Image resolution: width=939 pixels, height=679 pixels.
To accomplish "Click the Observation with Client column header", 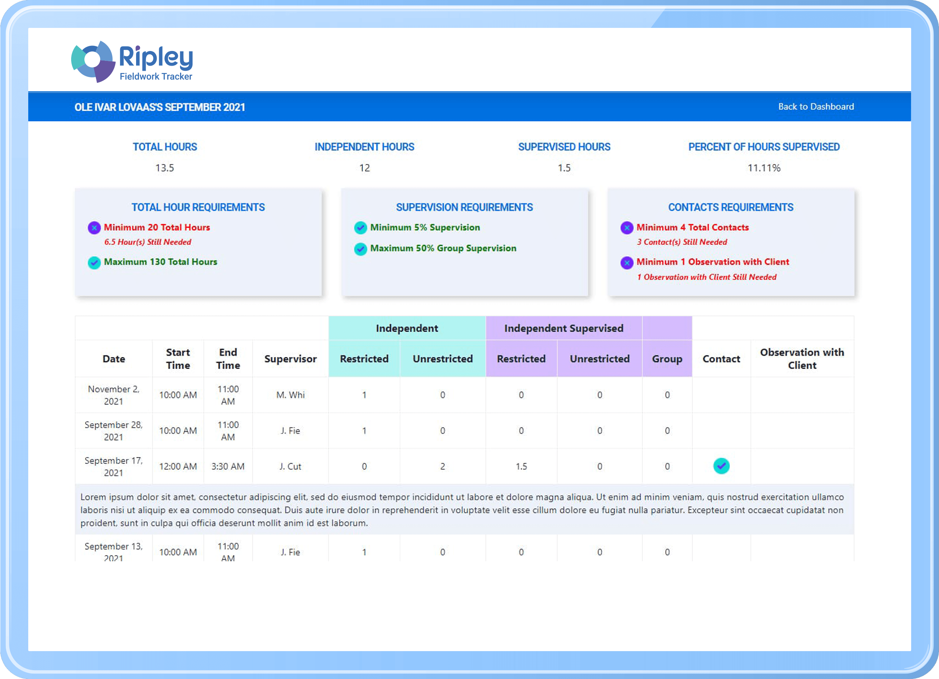I will pos(802,358).
